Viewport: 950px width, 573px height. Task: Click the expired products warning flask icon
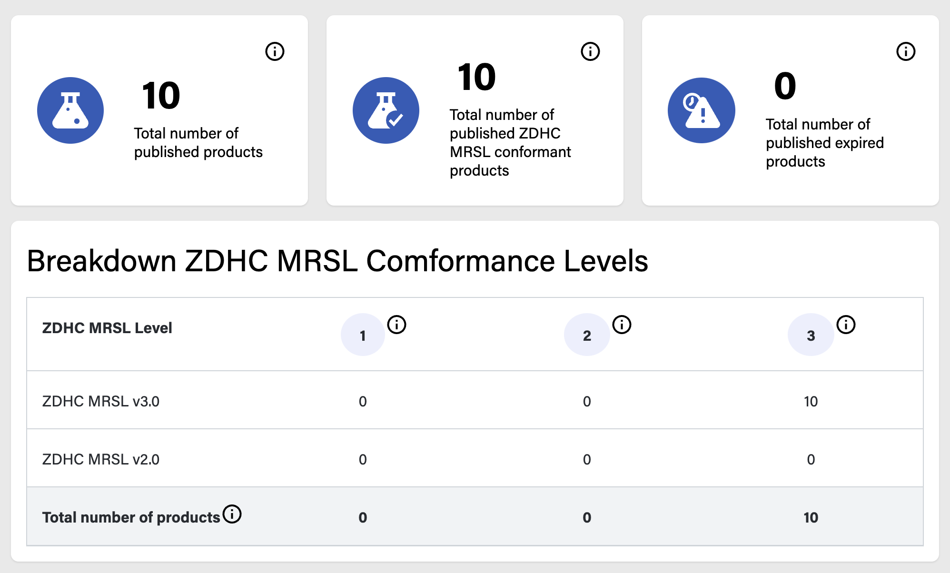(x=702, y=110)
